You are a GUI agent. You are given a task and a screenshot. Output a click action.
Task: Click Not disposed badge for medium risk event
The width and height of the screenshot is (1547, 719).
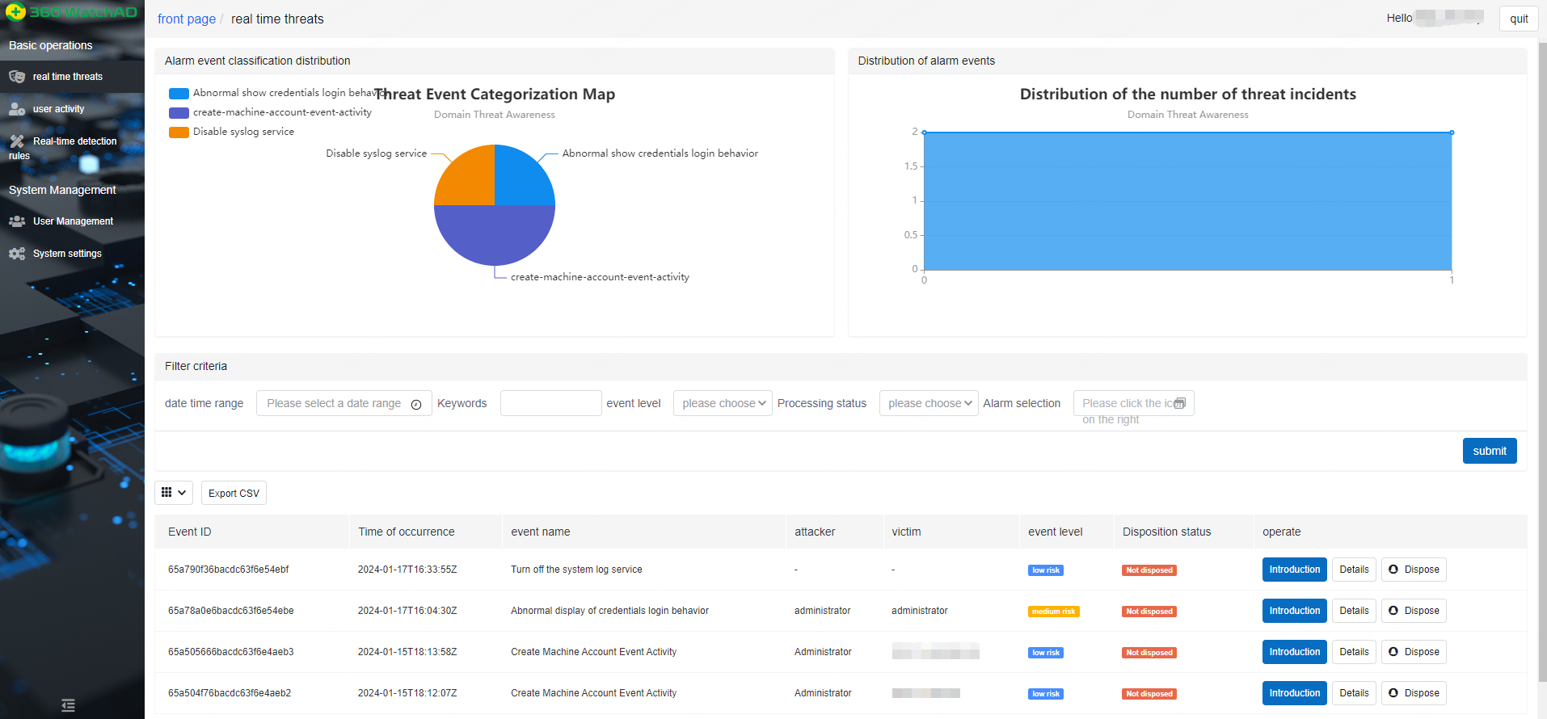tap(1149, 612)
